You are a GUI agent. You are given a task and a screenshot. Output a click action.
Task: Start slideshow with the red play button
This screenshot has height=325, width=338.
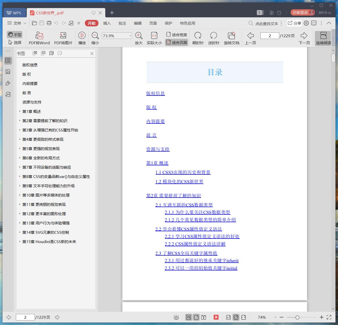click(x=216, y=317)
